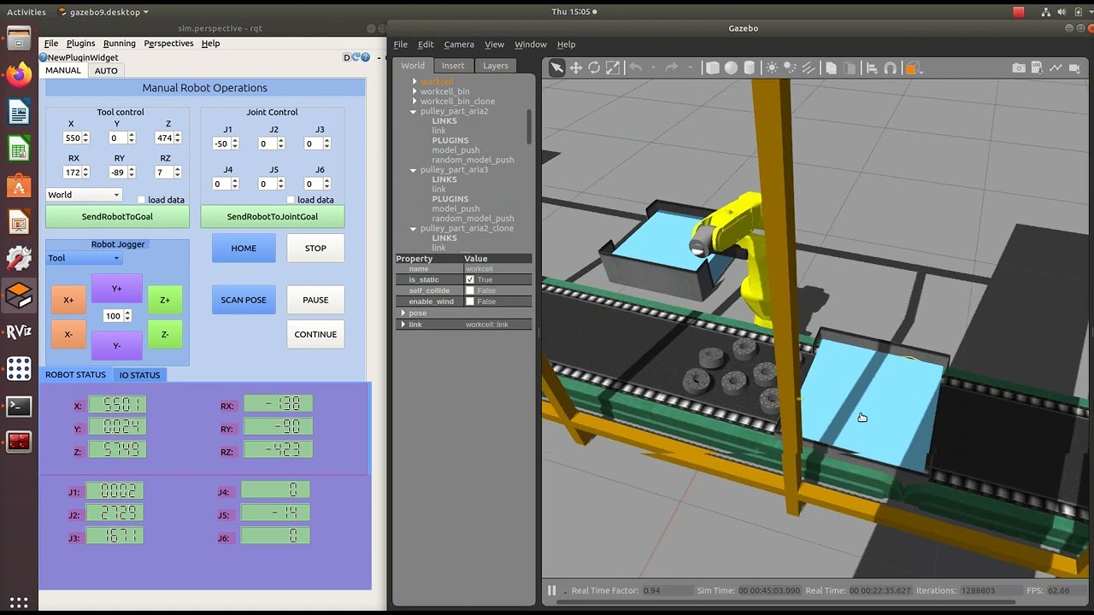Add a directional light

[x=809, y=68]
